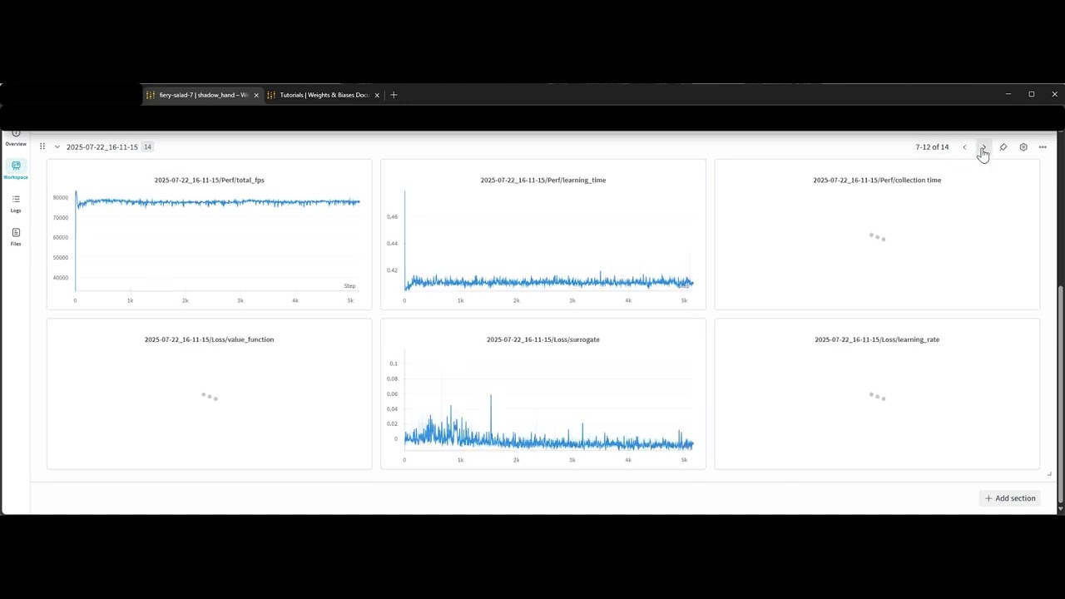Viewport: 1065px width, 599px height.
Task: Open the section three-dots more menu
Action: [x=1043, y=147]
